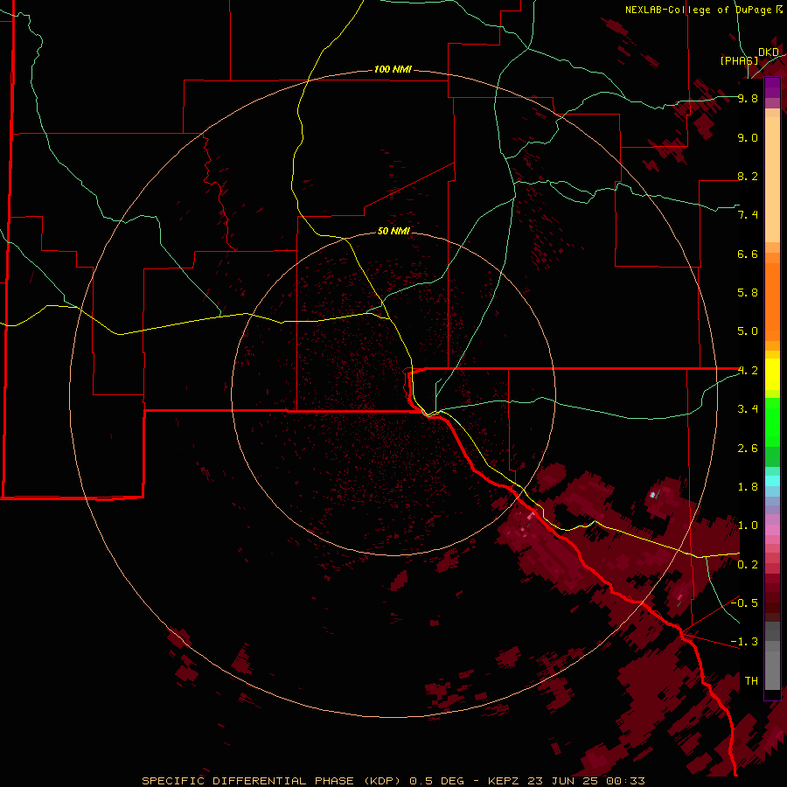The width and height of the screenshot is (787, 787).
Task: Pick the cyan band on the color bar
Action: 772,481
